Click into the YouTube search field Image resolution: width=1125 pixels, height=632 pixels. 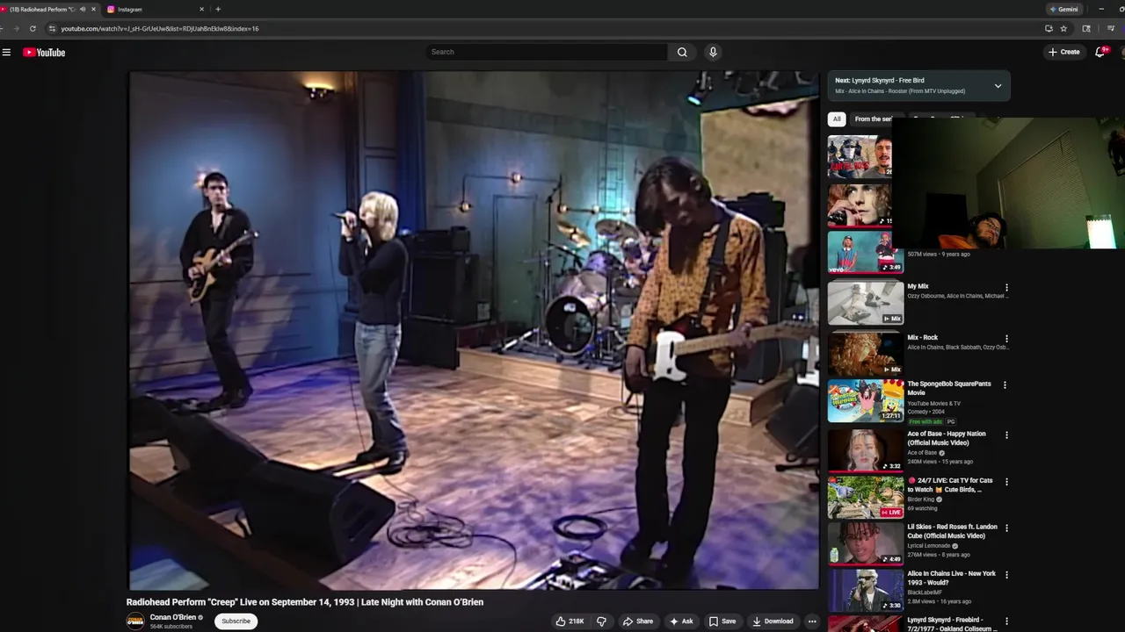tap(547, 52)
